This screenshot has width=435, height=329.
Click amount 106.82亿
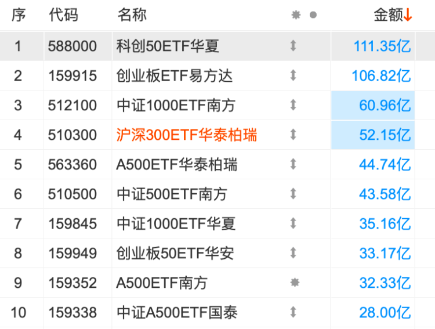point(381,76)
